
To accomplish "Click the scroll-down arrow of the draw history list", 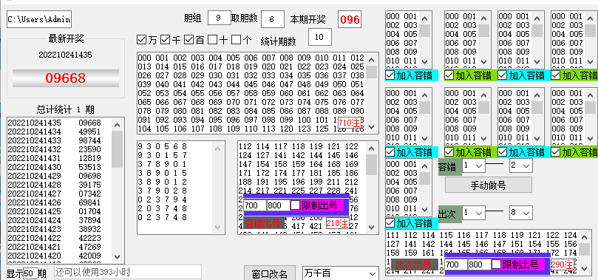I will [x=117, y=257].
